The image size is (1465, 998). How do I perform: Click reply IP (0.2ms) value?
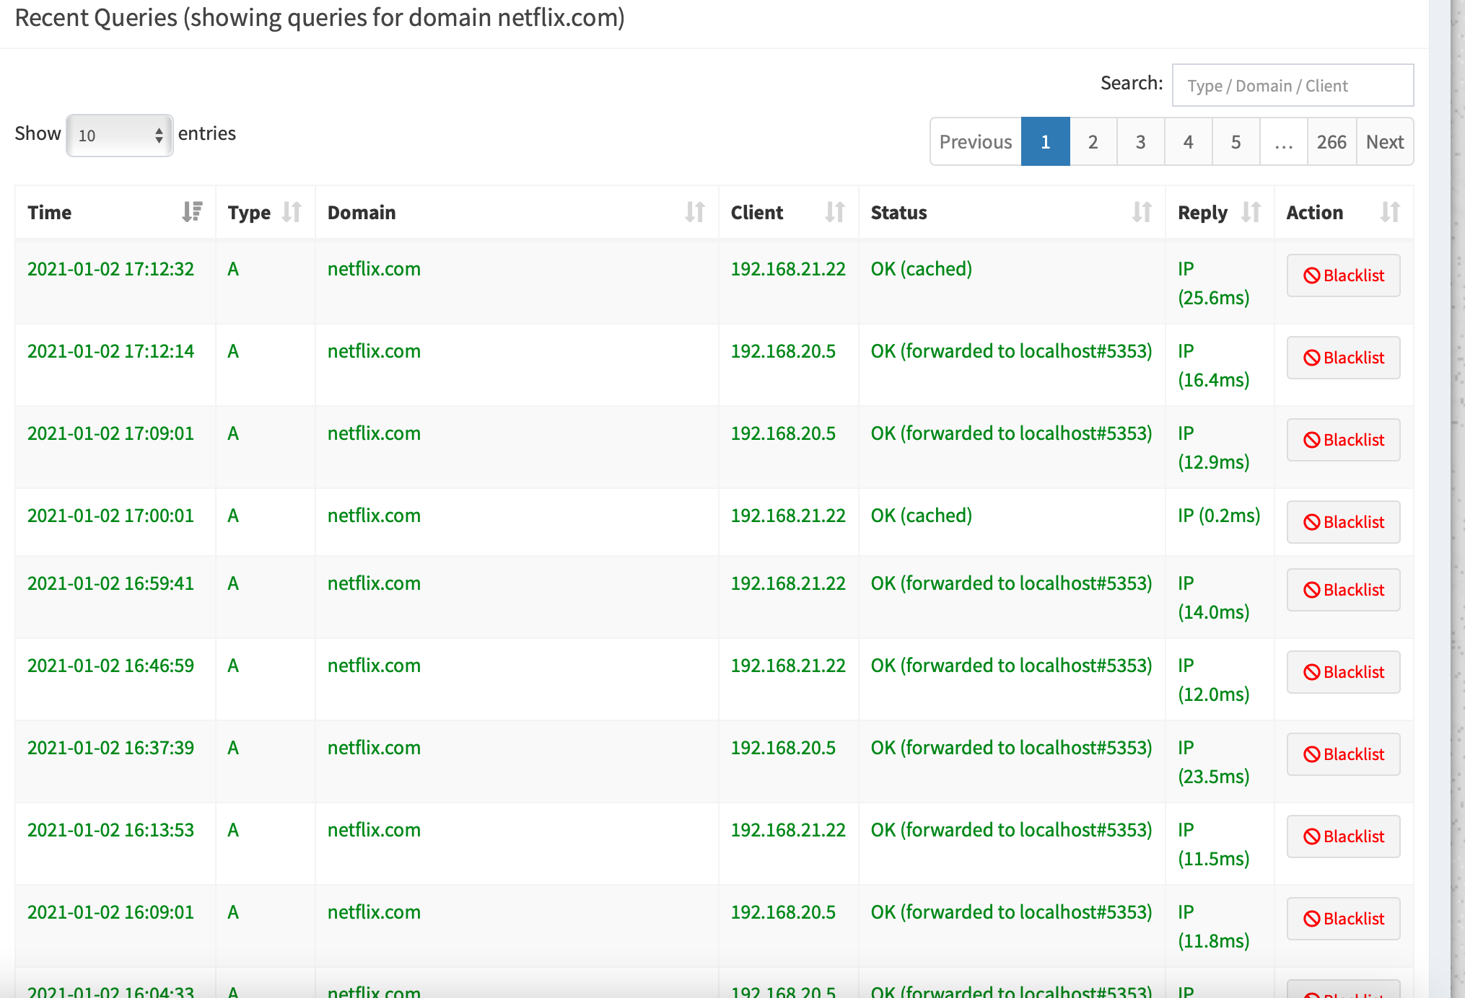(x=1219, y=516)
